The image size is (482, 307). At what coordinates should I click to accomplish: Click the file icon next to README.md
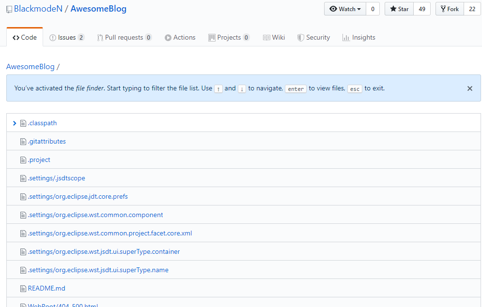pyautogui.click(x=23, y=289)
